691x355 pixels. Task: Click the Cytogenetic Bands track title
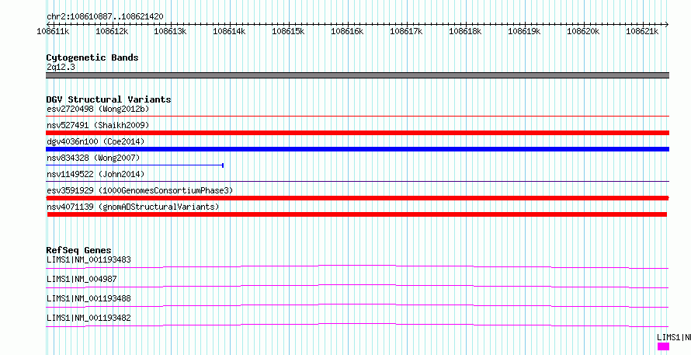pyautogui.click(x=92, y=57)
